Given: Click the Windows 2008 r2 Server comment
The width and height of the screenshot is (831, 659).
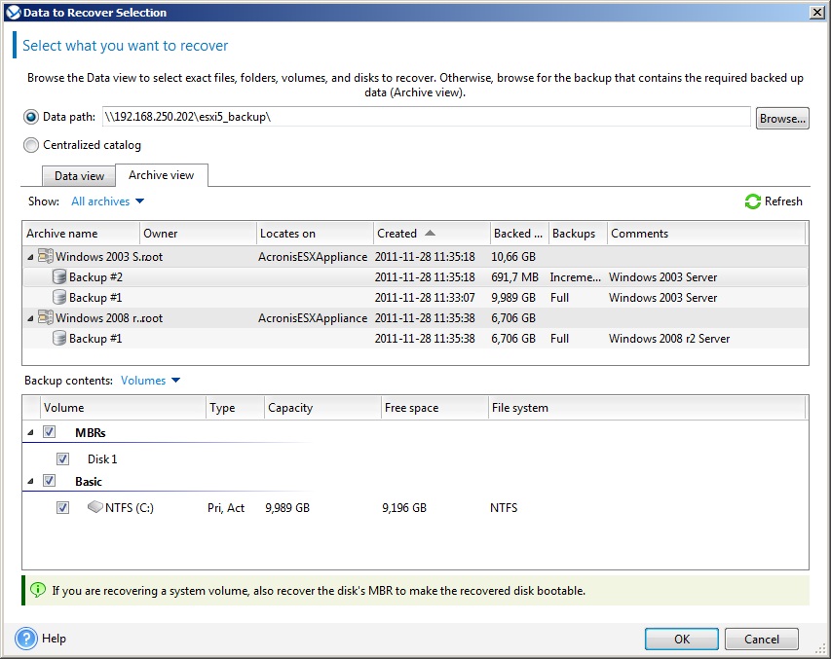Looking at the screenshot, I should (669, 339).
